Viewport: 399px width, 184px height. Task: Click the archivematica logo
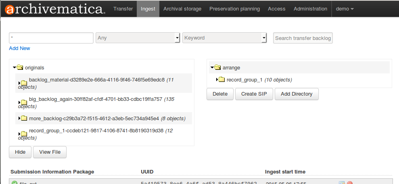pyautogui.click(x=54, y=8)
